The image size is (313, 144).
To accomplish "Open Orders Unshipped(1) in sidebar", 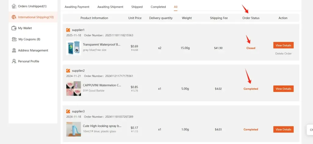I will (x=33, y=6).
